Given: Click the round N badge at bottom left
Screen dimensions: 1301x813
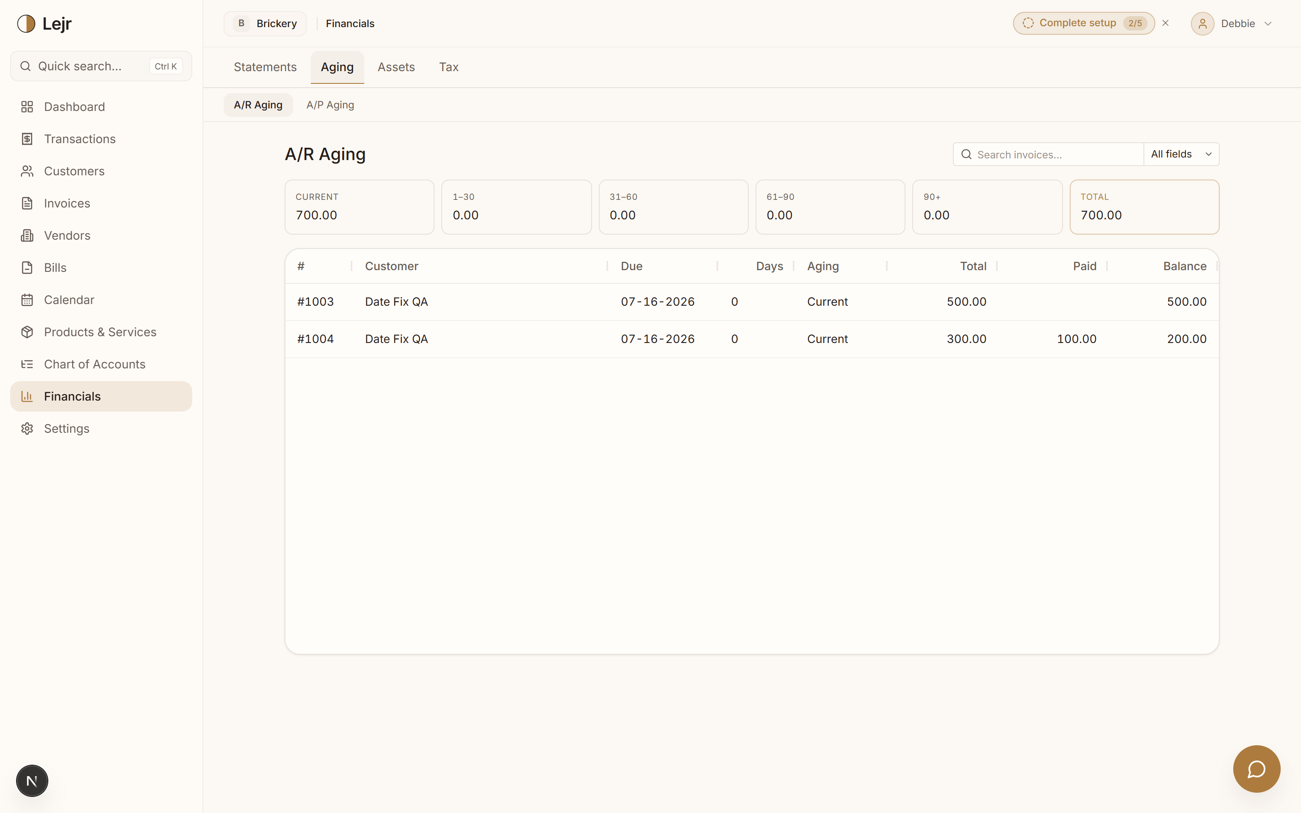Looking at the screenshot, I should click(32, 781).
